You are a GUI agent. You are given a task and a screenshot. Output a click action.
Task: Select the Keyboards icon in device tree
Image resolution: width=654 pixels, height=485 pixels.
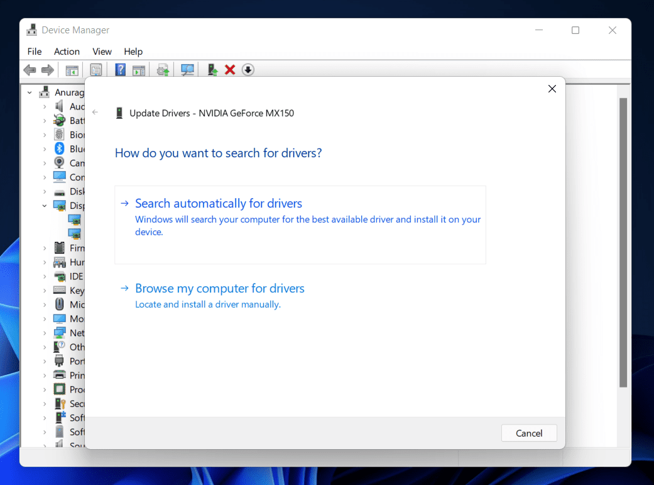click(x=59, y=291)
